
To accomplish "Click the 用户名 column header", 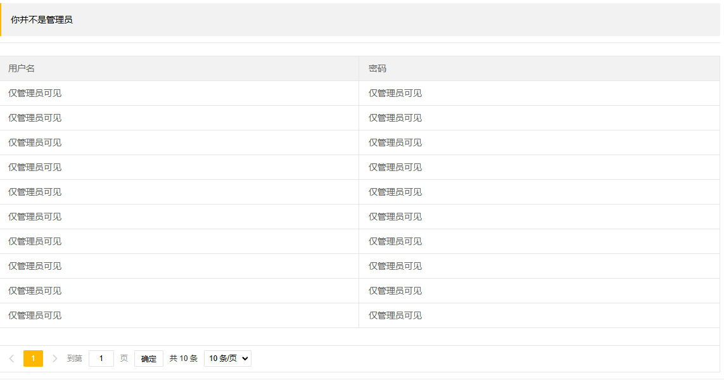I will (22, 68).
